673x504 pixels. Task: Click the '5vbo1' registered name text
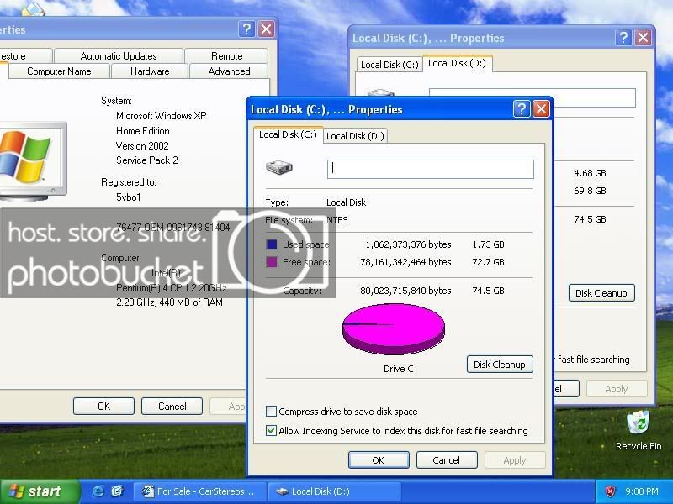click(129, 197)
